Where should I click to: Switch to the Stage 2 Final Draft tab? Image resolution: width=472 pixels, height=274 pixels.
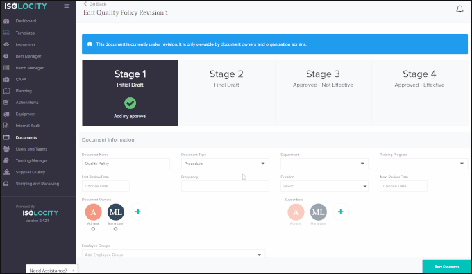click(226, 93)
